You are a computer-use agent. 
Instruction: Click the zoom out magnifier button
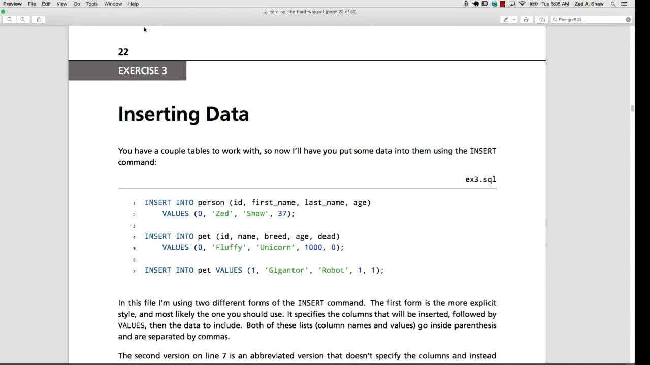[x=10, y=20]
